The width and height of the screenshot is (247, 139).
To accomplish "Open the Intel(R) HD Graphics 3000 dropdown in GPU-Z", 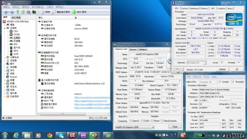I will [135, 127].
